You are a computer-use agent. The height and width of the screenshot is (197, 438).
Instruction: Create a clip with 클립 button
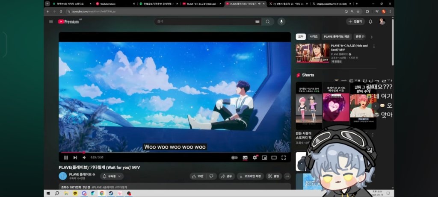[274, 176]
